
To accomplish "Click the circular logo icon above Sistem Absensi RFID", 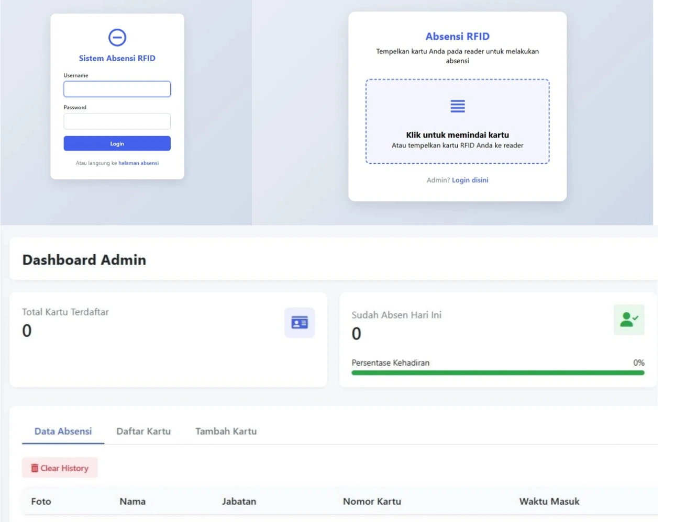I will coord(117,38).
